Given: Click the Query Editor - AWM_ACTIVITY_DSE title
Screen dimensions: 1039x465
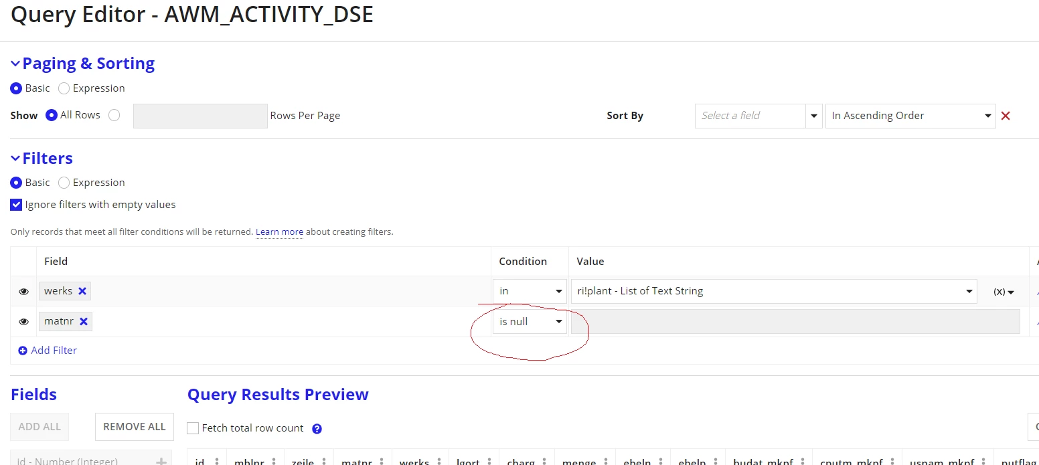Looking at the screenshot, I should tap(192, 15).
